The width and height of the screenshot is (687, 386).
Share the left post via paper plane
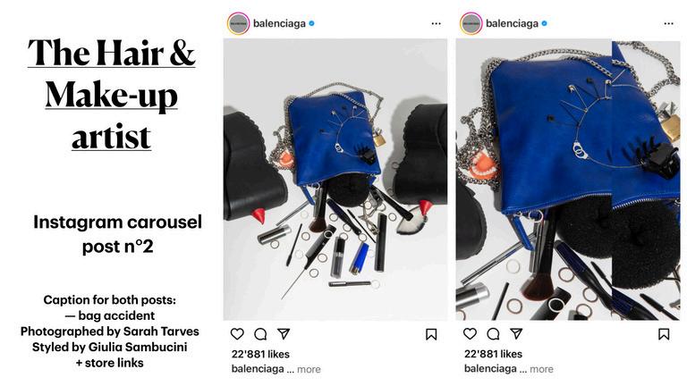284,334
